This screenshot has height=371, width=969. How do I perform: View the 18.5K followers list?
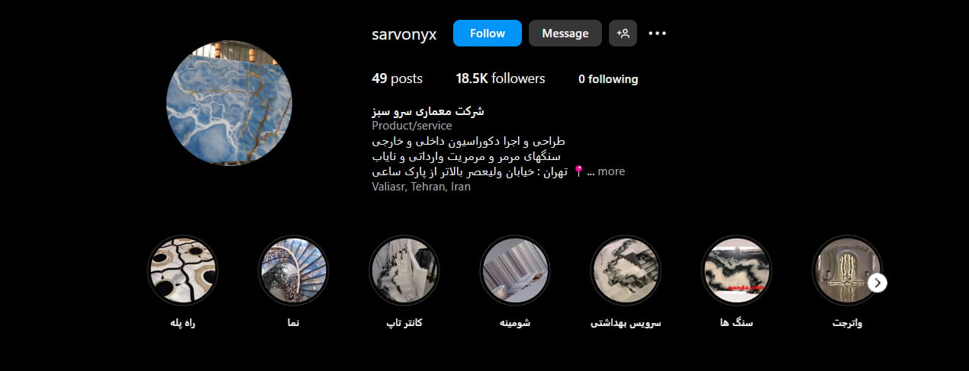pos(501,78)
